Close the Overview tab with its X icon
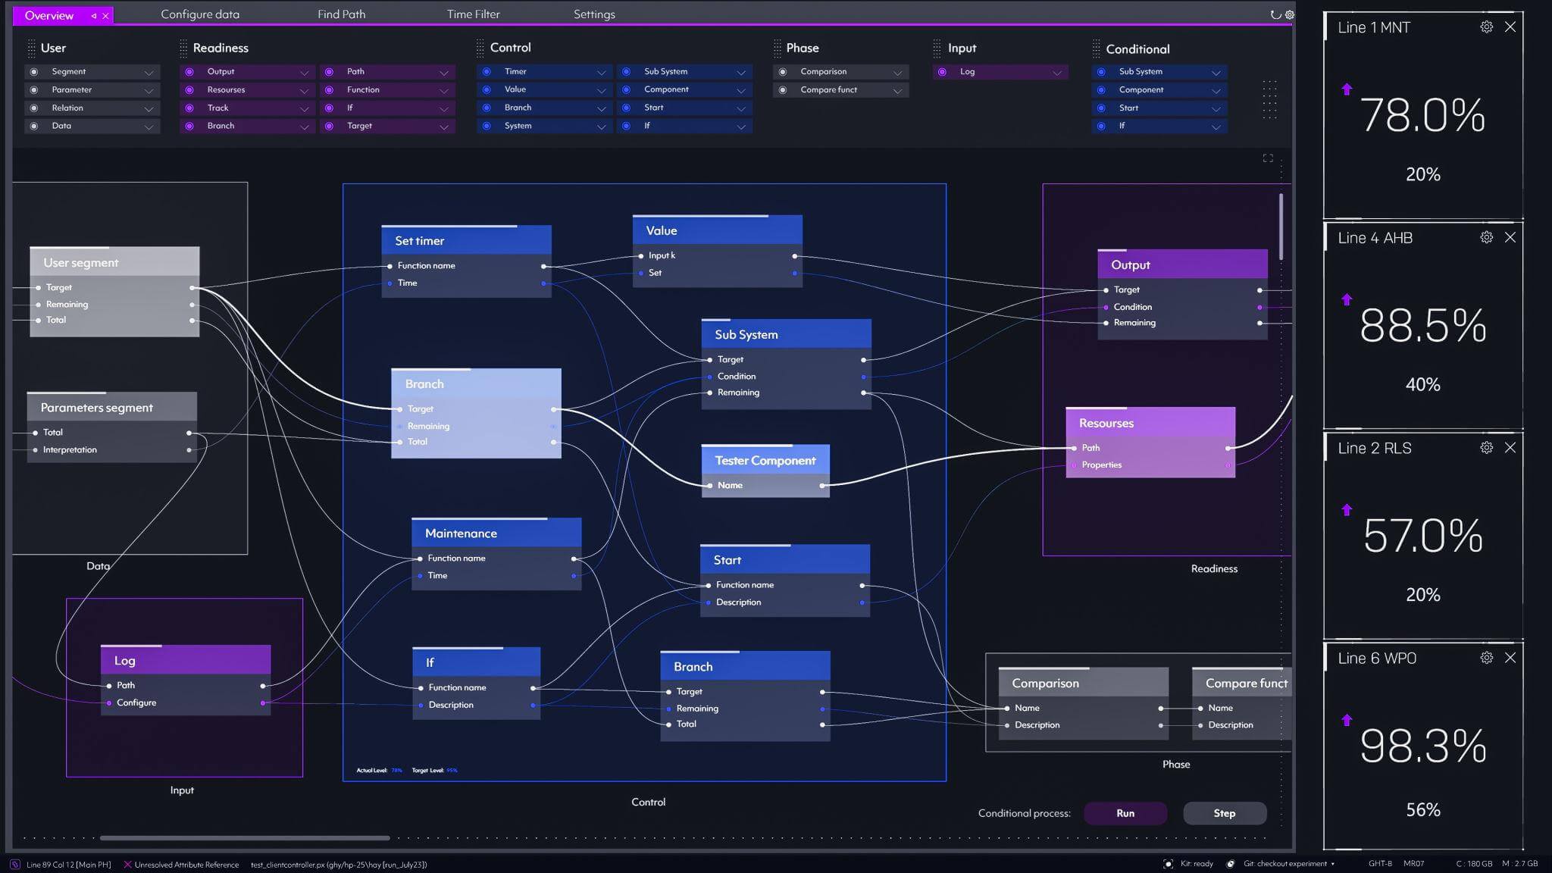 (x=105, y=15)
